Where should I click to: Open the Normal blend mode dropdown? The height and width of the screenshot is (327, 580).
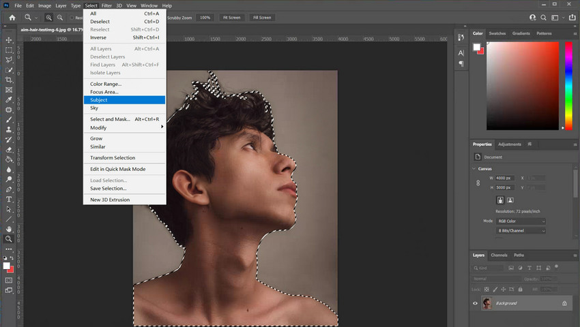point(496,279)
